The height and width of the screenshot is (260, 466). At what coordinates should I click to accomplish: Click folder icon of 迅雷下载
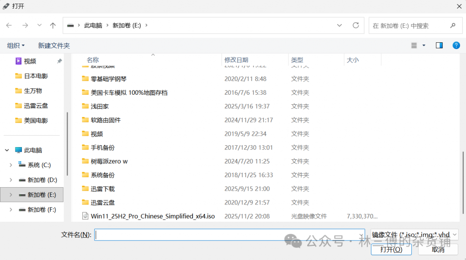coord(85,189)
